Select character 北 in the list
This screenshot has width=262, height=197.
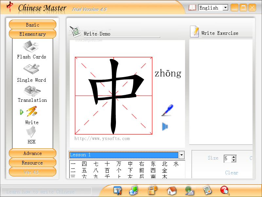[x=165, y=164]
